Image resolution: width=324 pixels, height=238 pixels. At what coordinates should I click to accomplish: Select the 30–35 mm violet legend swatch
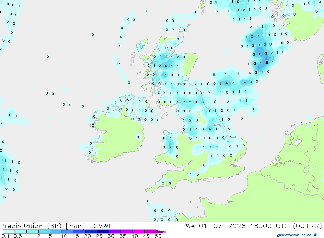point(115,232)
